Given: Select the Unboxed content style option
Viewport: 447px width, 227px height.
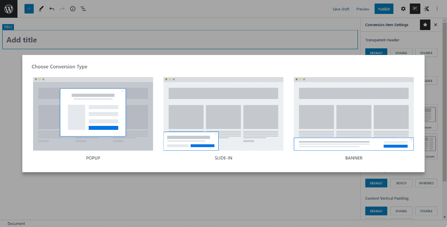Looking at the screenshot, I should click(x=426, y=183).
